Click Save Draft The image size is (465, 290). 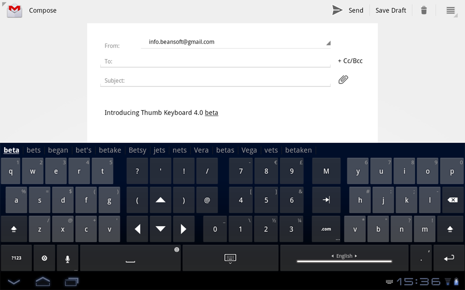pyautogui.click(x=391, y=10)
